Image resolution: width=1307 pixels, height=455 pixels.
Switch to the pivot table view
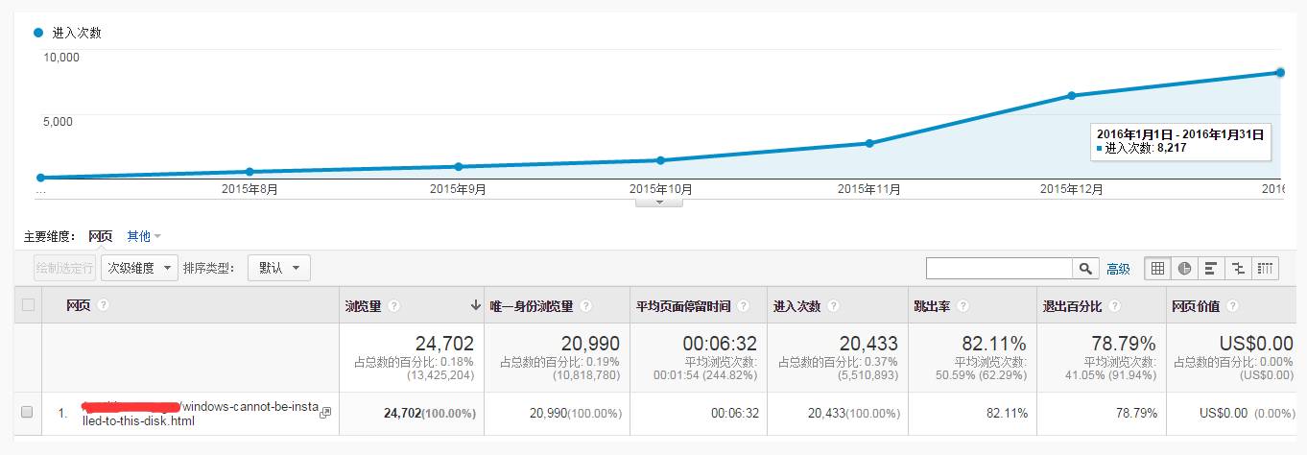[1265, 269]
